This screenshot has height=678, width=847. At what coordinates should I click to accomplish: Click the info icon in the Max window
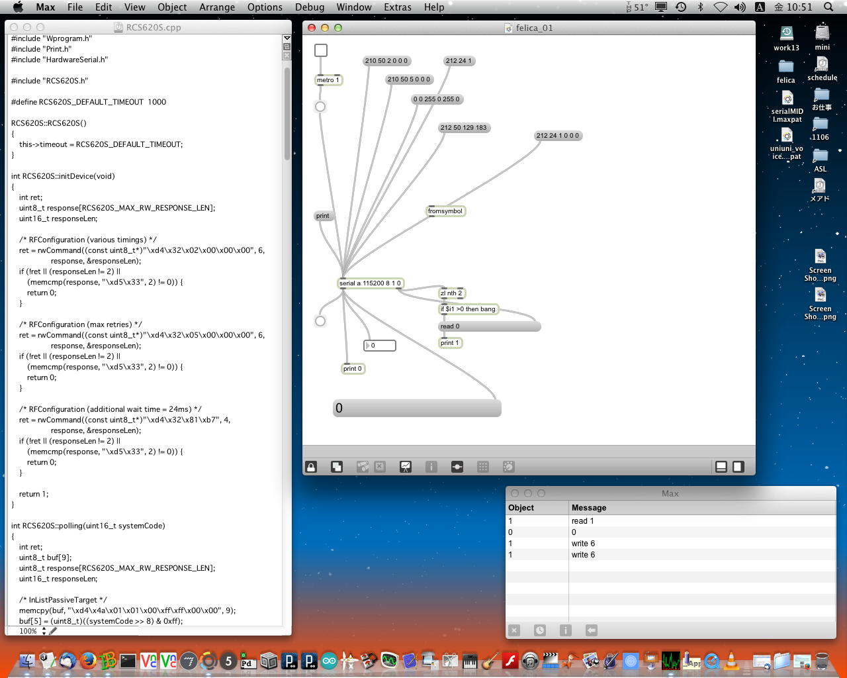pos(566,630)
